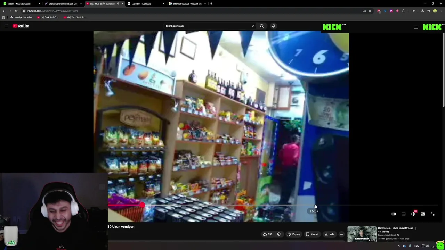The image size is (445, 250).
Task: Open the Kick overlay hamburger menu
Action: pyautogui.click(x=416, y=27)
